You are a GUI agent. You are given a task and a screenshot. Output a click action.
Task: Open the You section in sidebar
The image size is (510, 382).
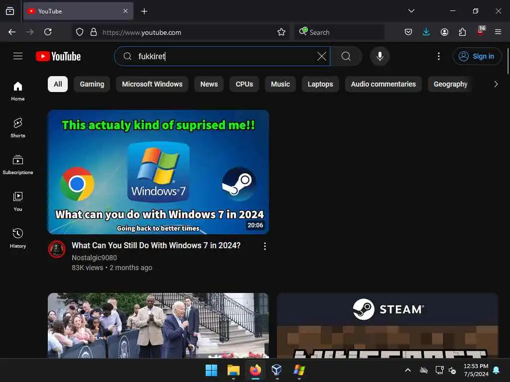click(18, 201)
